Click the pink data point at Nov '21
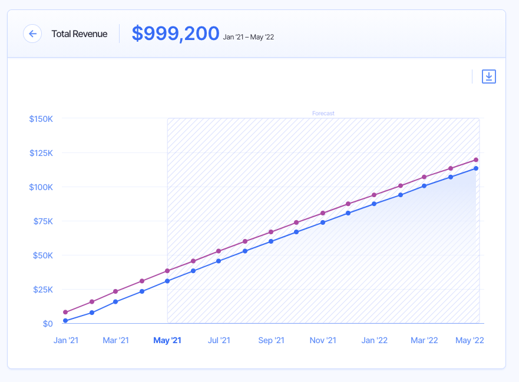 [323, 213]
